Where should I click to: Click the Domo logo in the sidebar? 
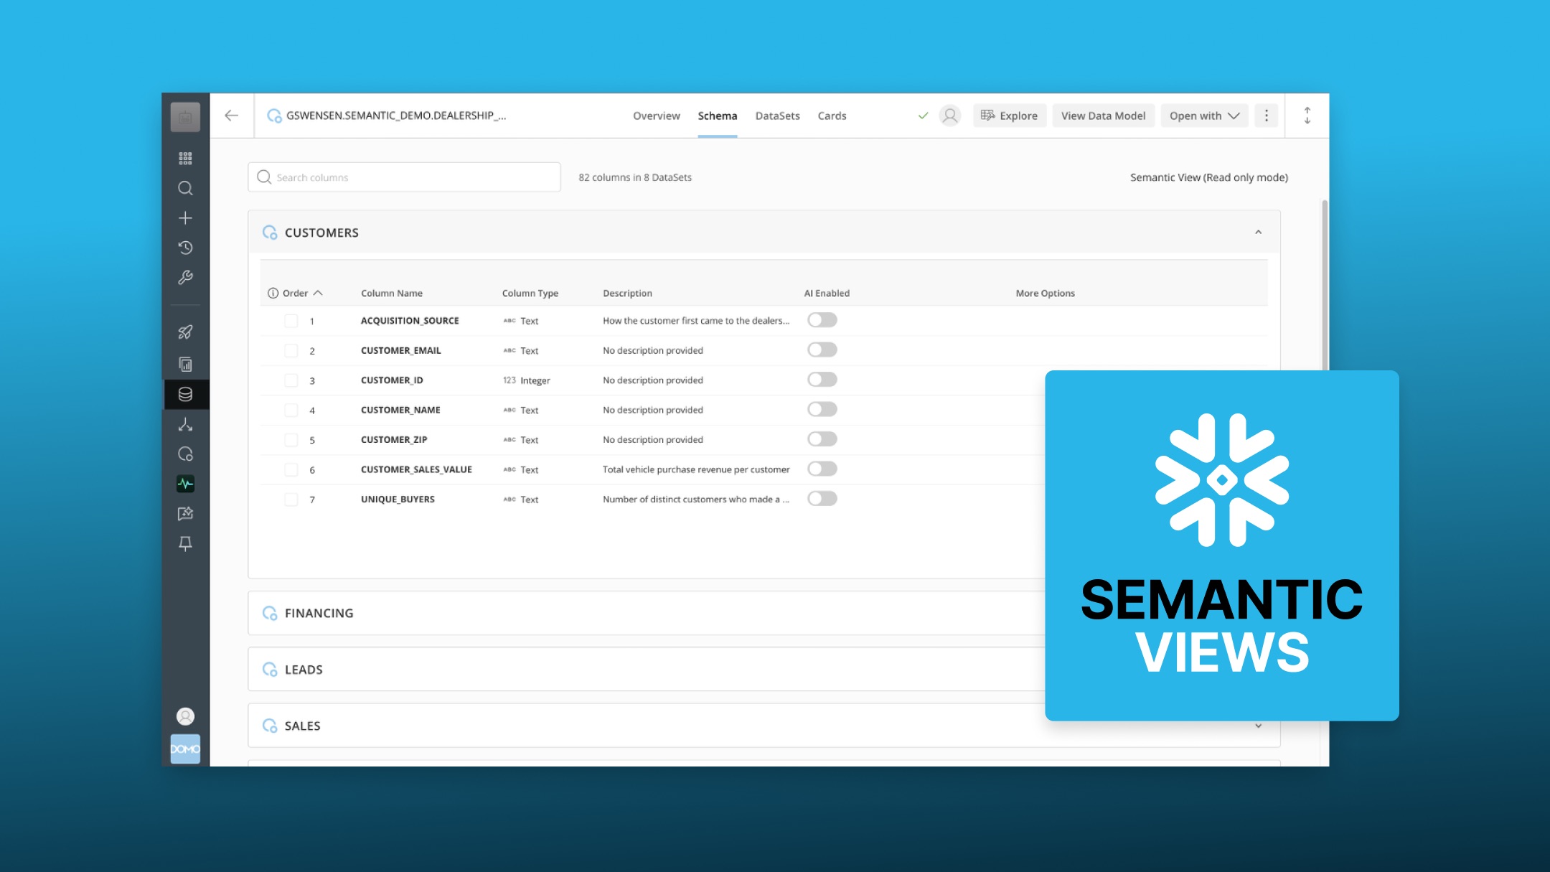(x=185, y=749)
